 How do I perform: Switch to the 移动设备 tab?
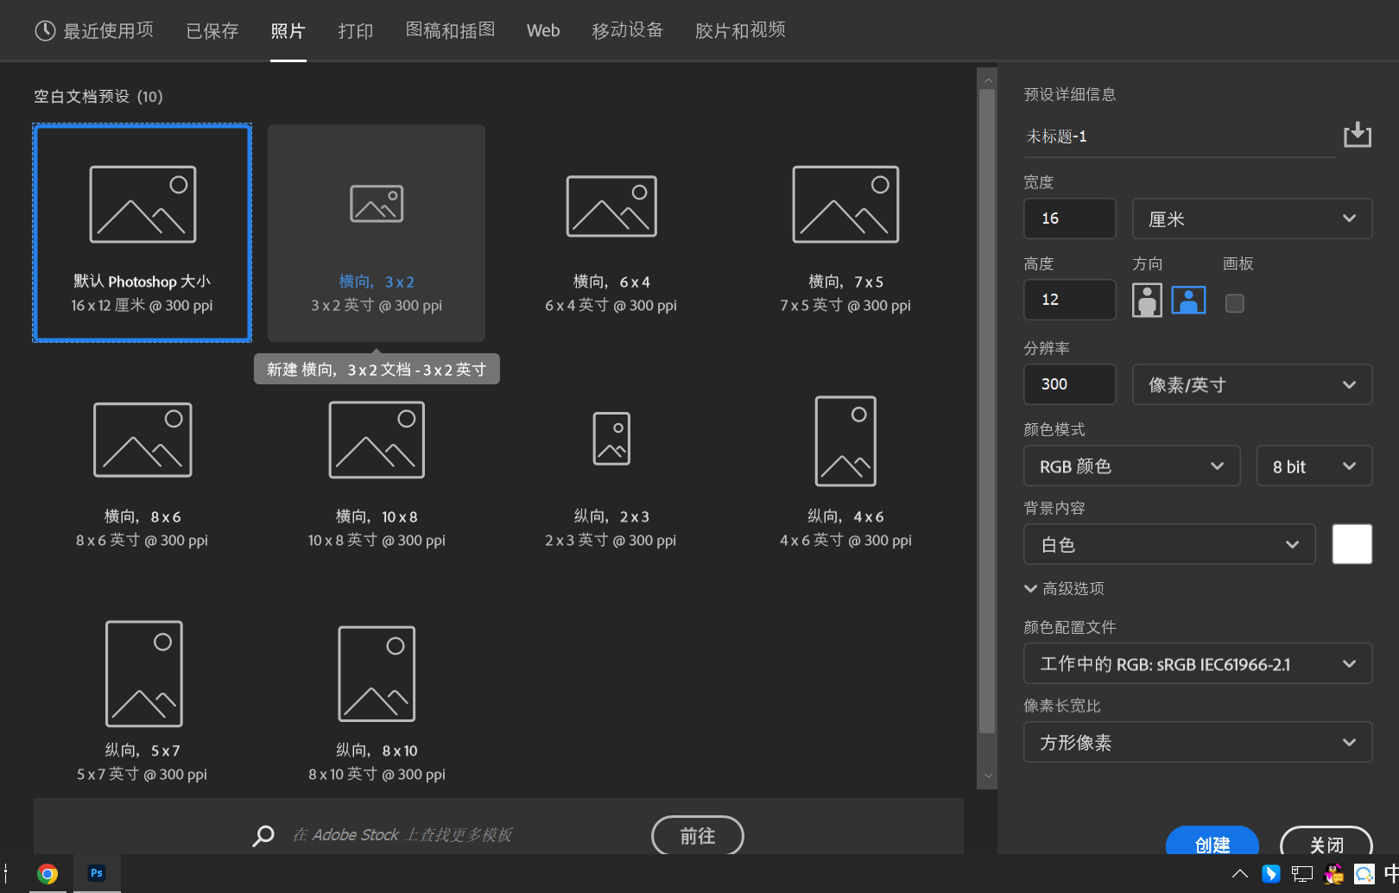coord(628,30)
